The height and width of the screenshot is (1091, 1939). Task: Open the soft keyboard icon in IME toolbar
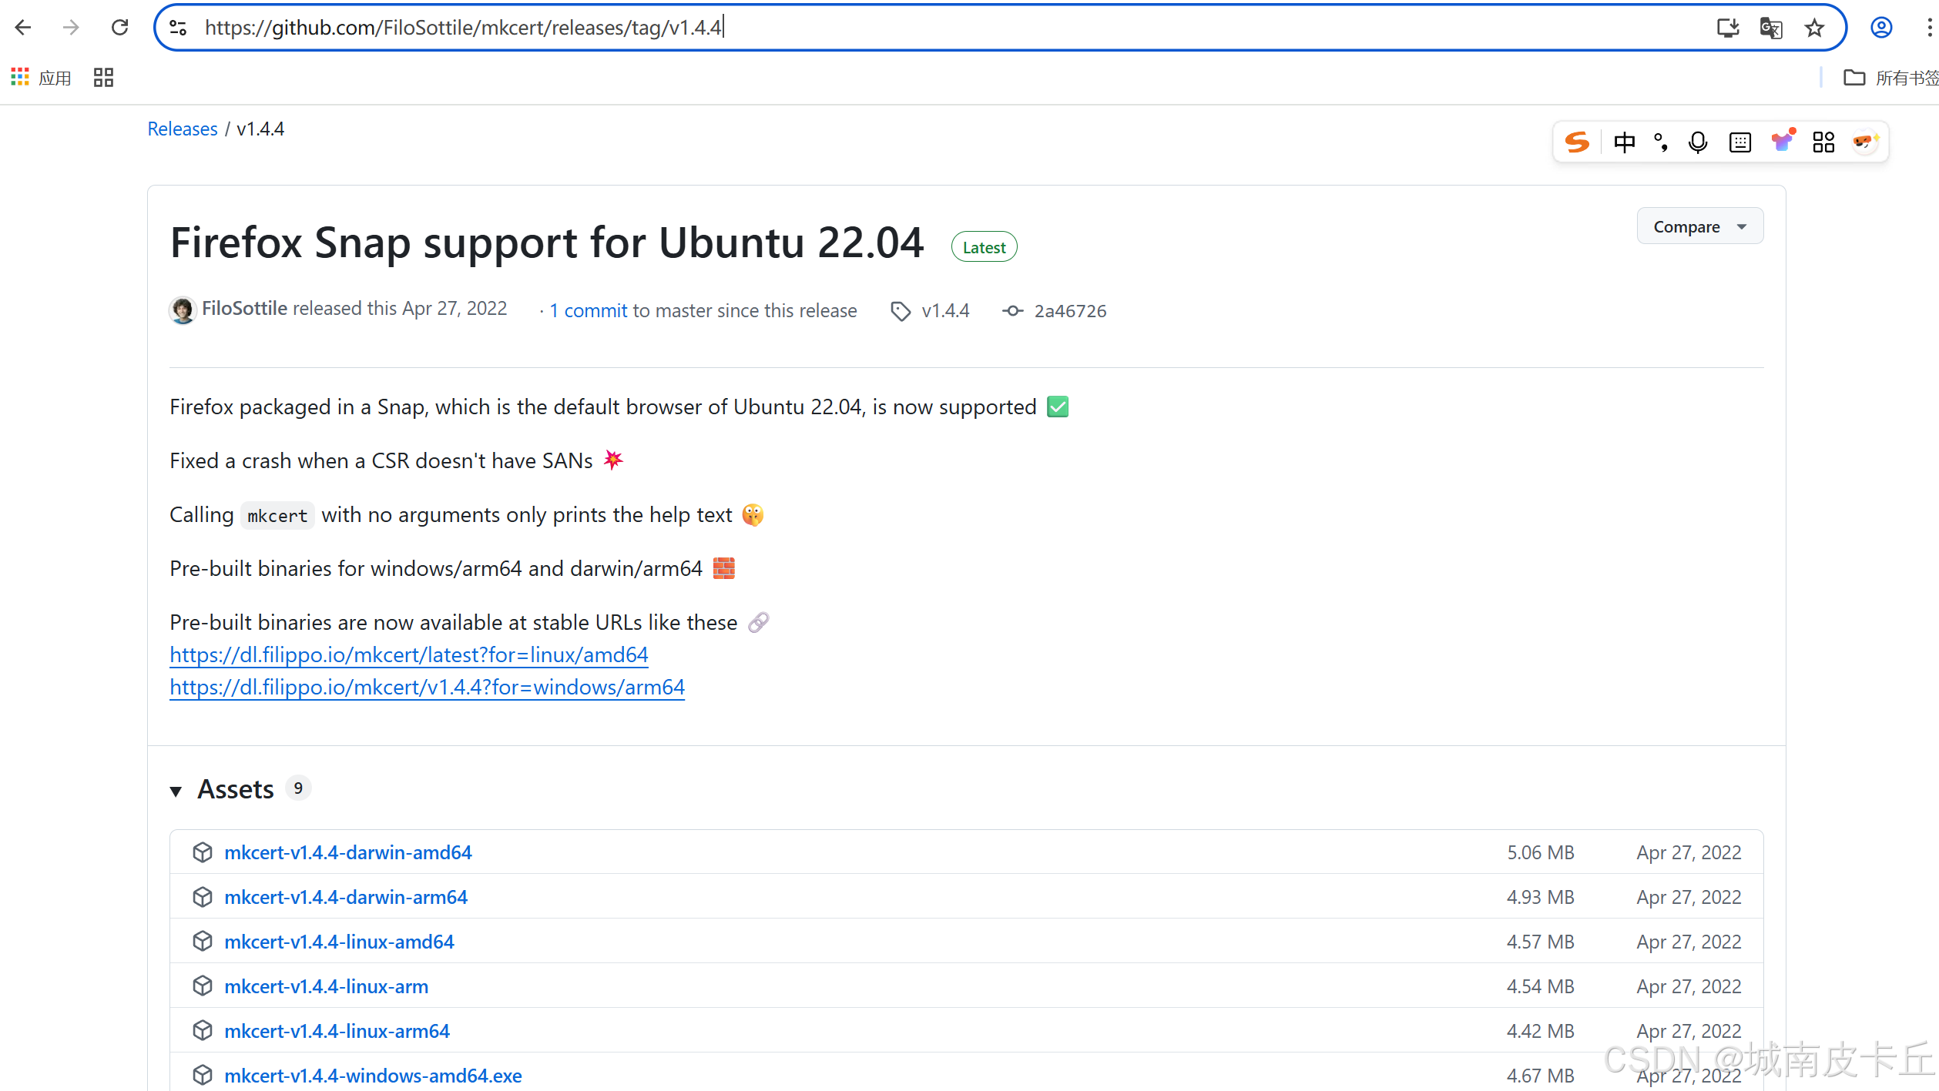coord(1740,142)
